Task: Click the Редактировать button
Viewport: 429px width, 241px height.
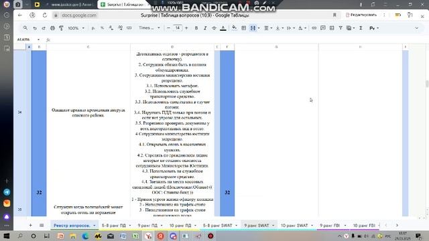Action: (361, 15)
